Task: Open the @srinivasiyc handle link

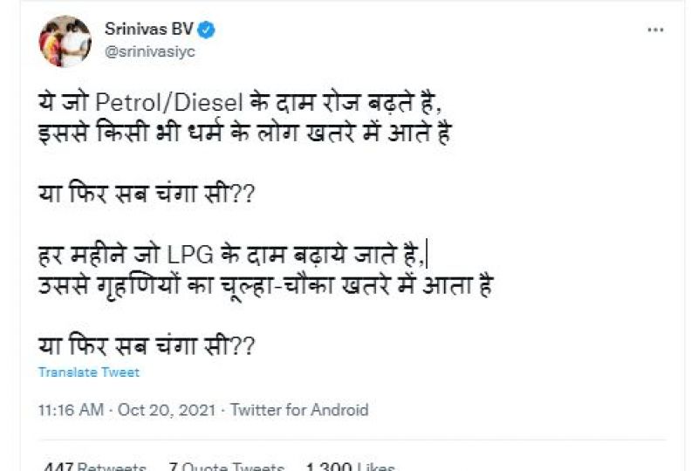Action: coord(150,51)
